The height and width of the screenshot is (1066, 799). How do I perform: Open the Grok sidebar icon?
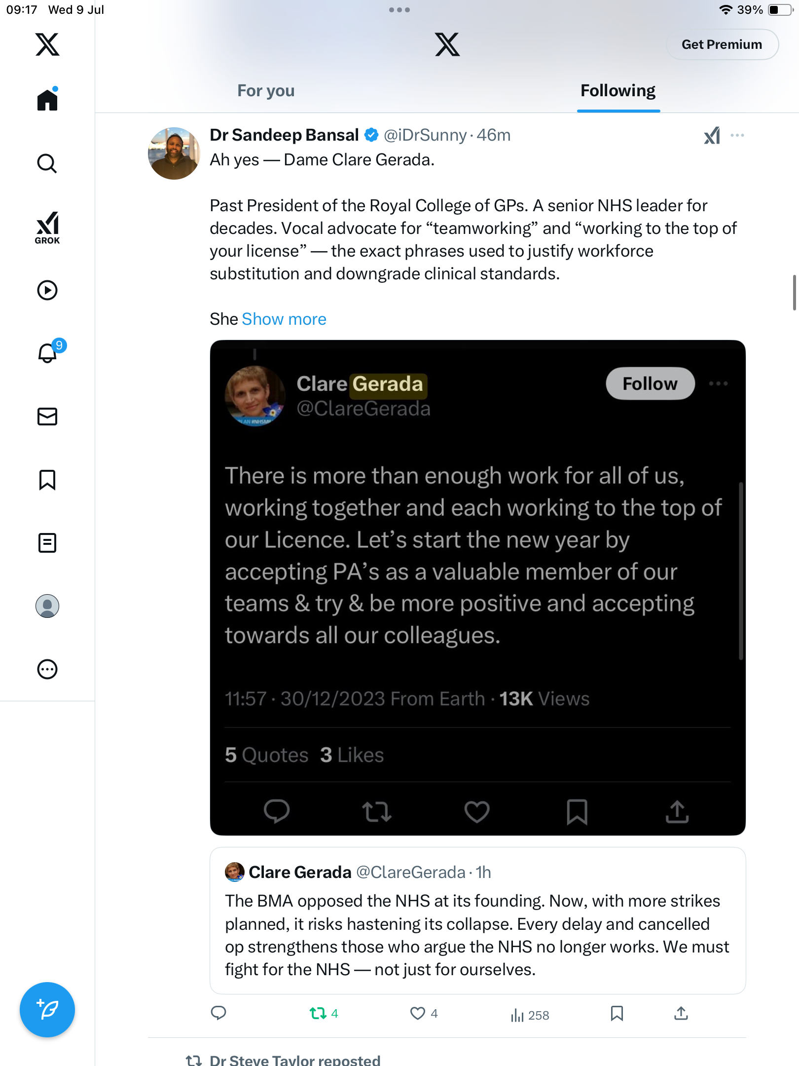point(47,228)
